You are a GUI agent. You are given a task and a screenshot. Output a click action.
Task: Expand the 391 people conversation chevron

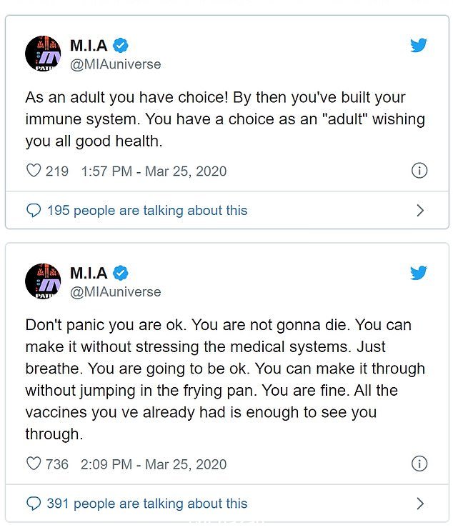click(420, 504)
